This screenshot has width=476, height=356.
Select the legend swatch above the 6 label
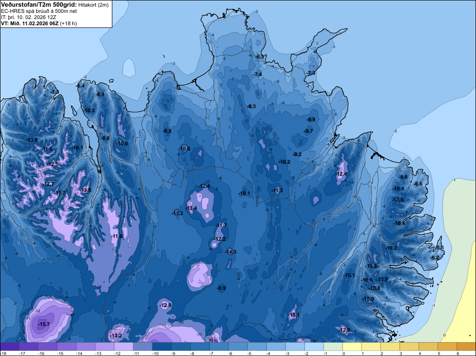466,346
